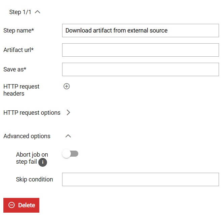This screenshot has height=215, width=222.
Task: Collapse Advanced options chevron
Action: click(68, 136)
